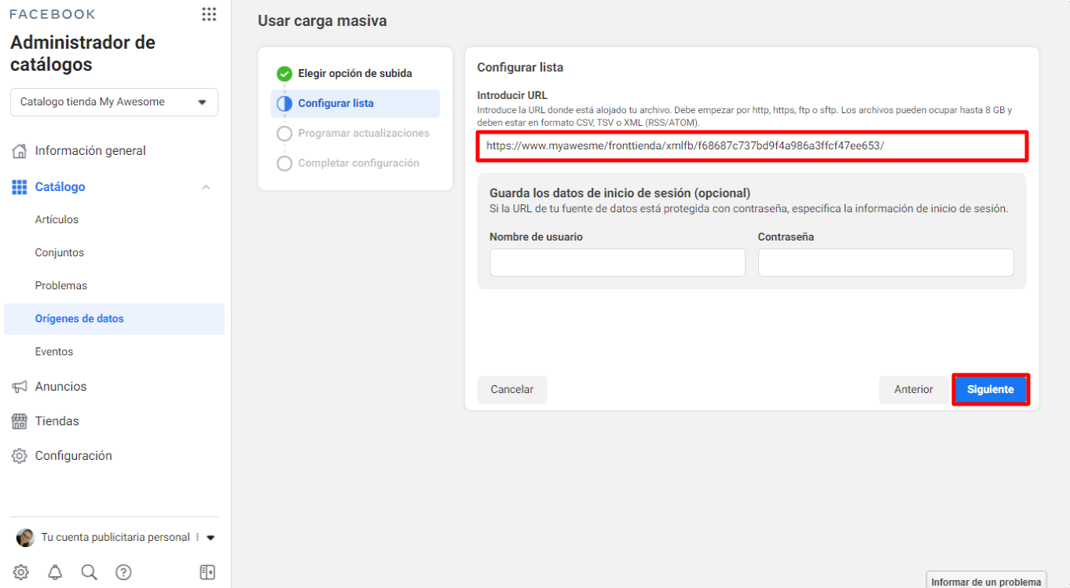This screenshot has height=588, width=1070.
Task: Expand the personal ad account dropdown arrow
Action: coord(211,538)
